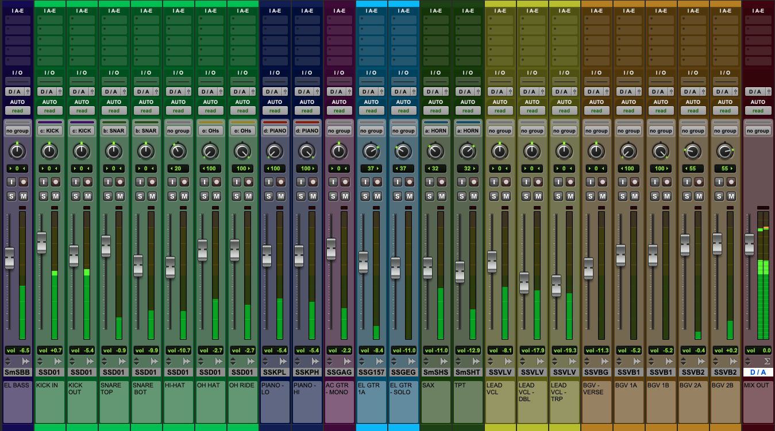Mute the BGV 2A track
Viewport: 775px width, 431px height.
(699, 196)
